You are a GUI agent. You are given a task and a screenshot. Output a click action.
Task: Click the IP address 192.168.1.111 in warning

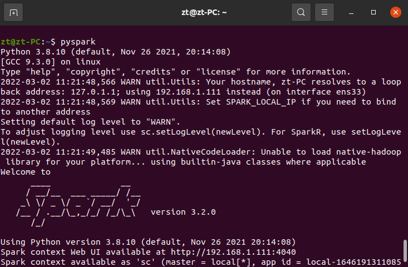pyautogui.click(x=188, y=92)
